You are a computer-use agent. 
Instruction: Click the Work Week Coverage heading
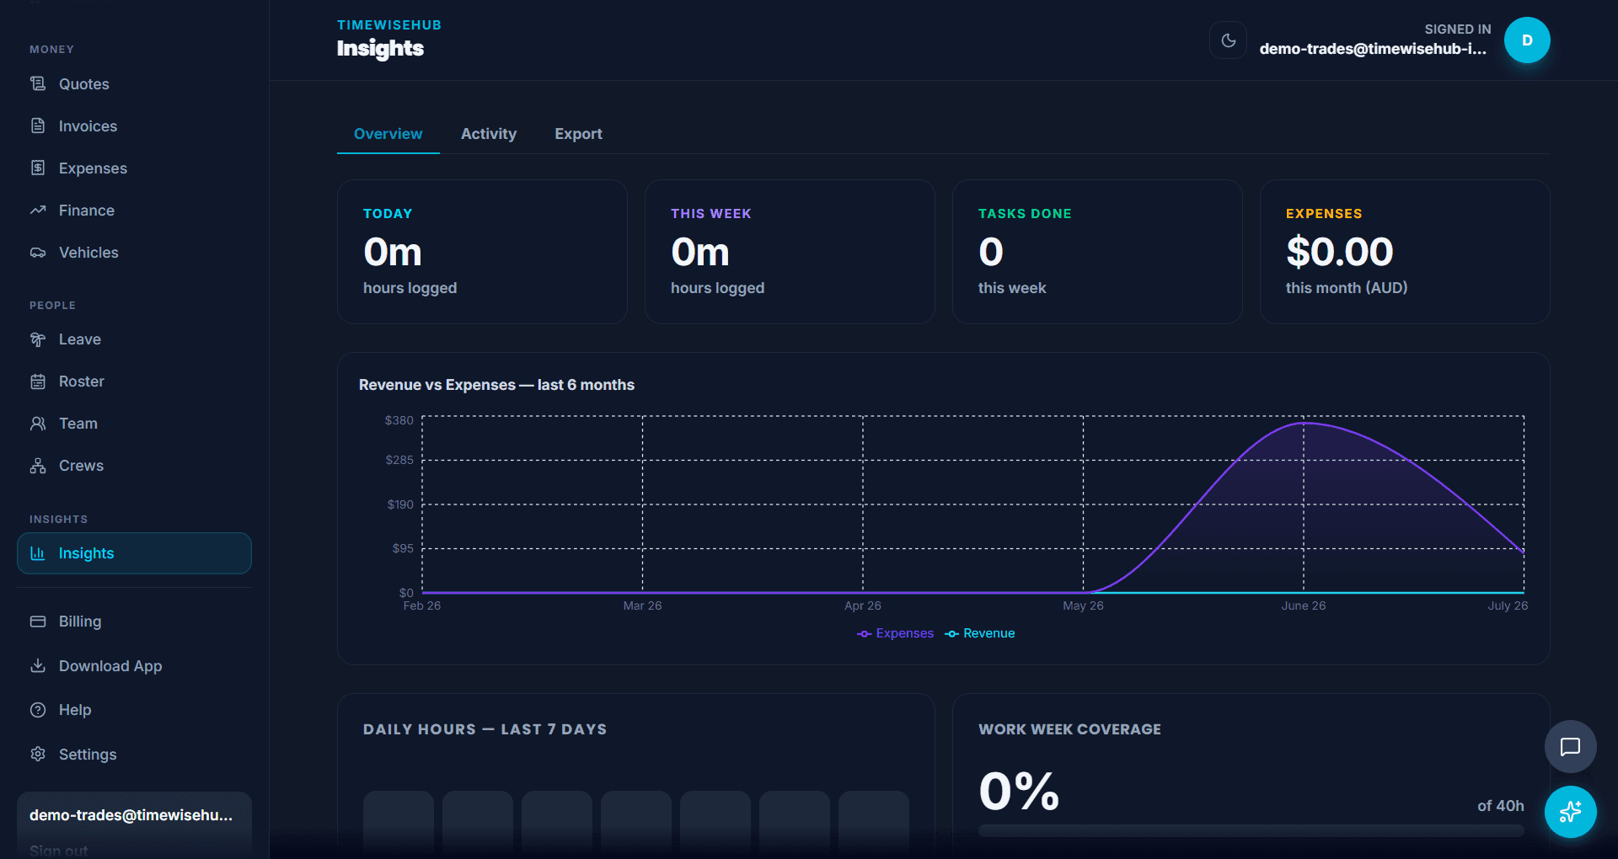click(x=1069, y=729)
